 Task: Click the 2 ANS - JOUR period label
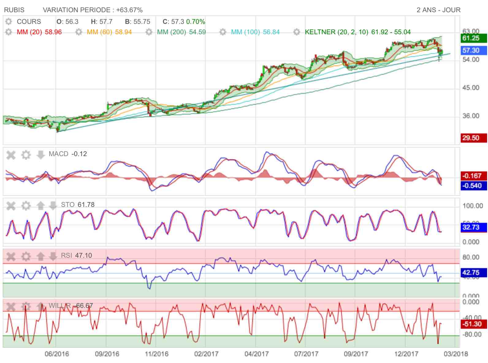click(438, 10)
